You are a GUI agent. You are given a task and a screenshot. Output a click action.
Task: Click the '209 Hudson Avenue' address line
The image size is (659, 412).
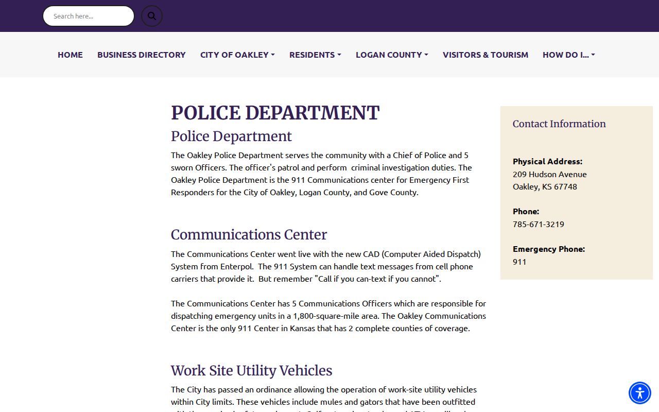550,174
